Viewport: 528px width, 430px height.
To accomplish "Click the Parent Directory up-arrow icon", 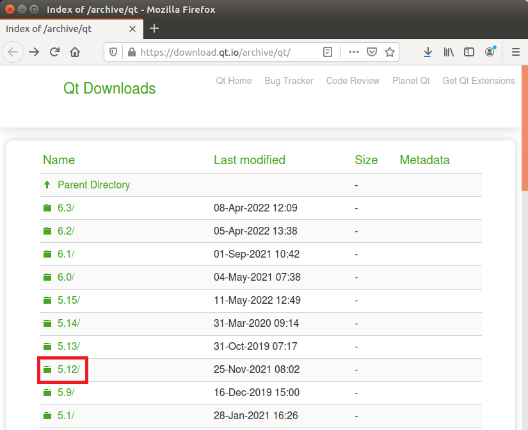I will coord(47,185).
